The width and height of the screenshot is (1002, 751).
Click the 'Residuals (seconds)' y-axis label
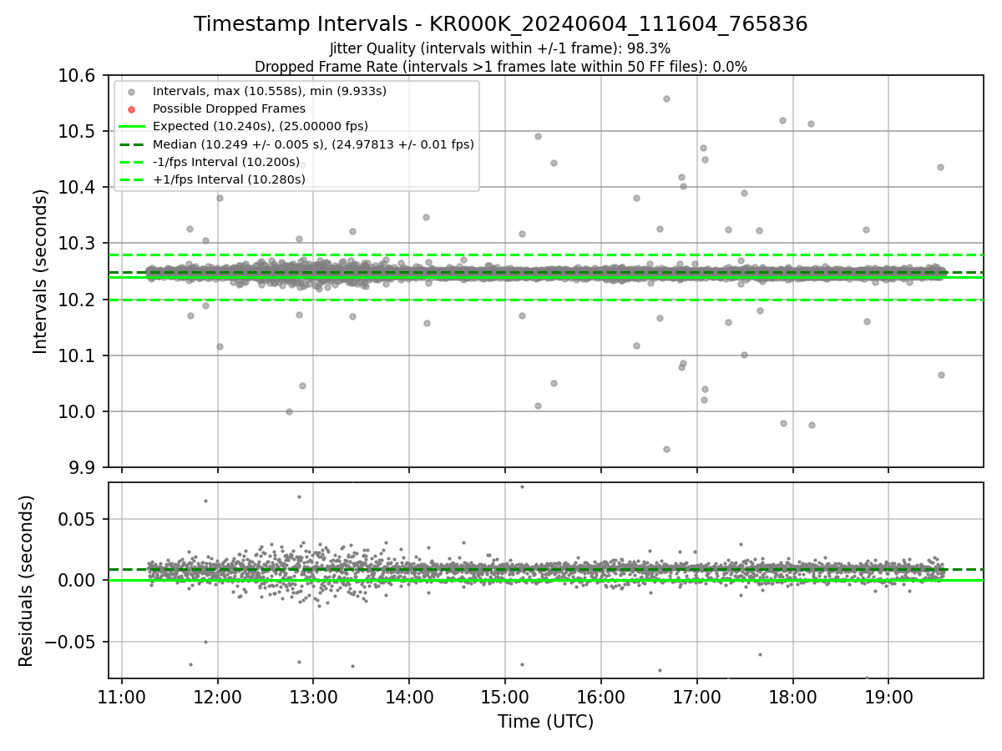(27, 581)
